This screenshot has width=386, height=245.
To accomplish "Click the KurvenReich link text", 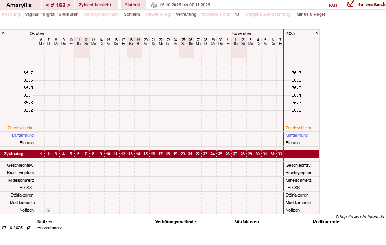I will pos(371,4).
